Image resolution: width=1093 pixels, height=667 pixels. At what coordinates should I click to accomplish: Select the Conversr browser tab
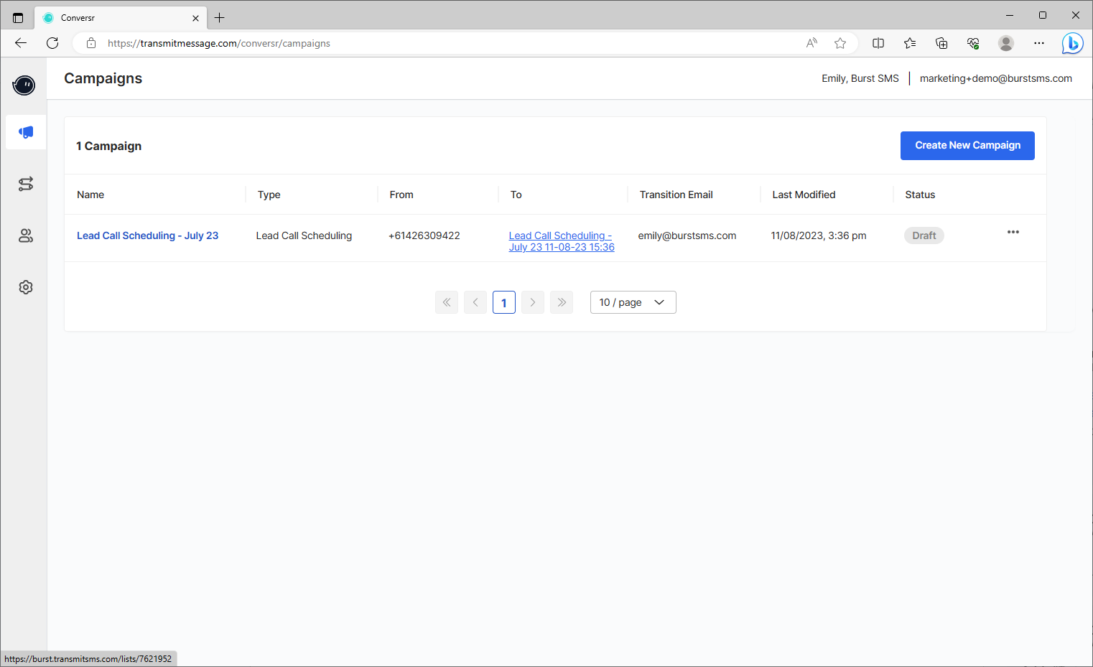(121, 18)
